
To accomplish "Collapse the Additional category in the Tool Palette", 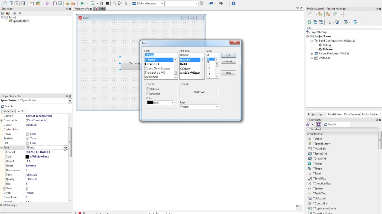I will point(308,134).
